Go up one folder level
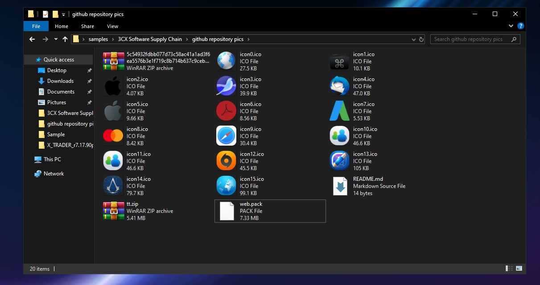This screenshot has height=285, width=540. point(65,39)
